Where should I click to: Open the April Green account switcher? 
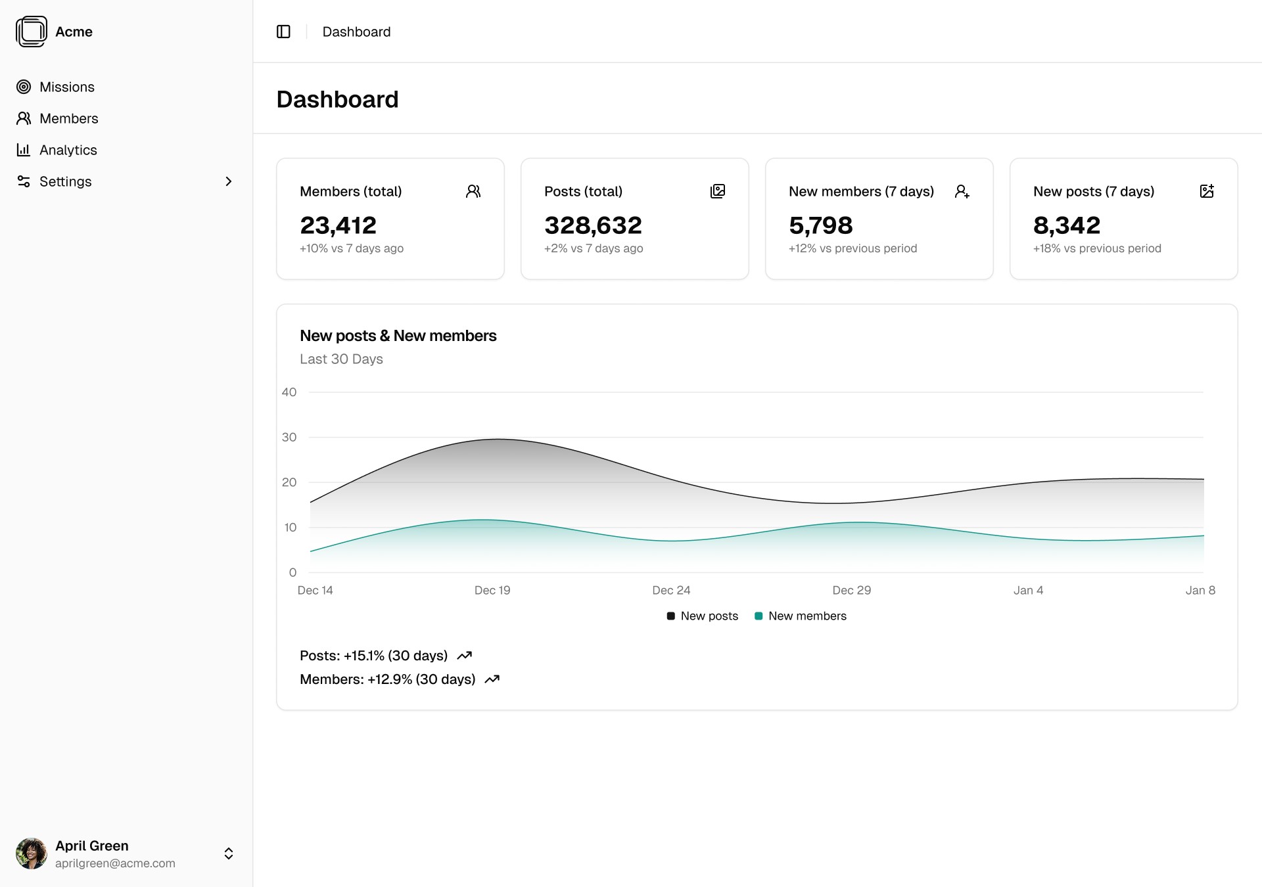(x=228, y=853)
